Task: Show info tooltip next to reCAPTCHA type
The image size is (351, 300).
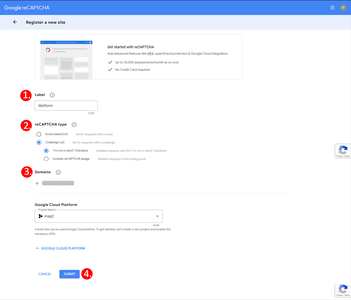Action: coord(74,125)
